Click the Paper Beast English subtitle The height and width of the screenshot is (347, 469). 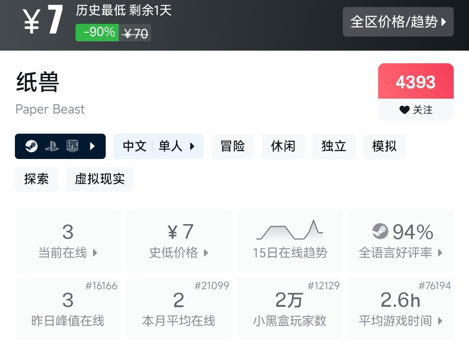tap(50, 109)
